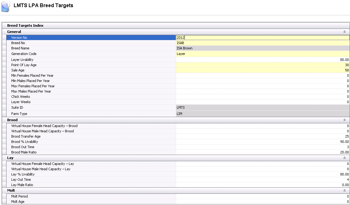Select the Sale Age value field

[262, 70]
